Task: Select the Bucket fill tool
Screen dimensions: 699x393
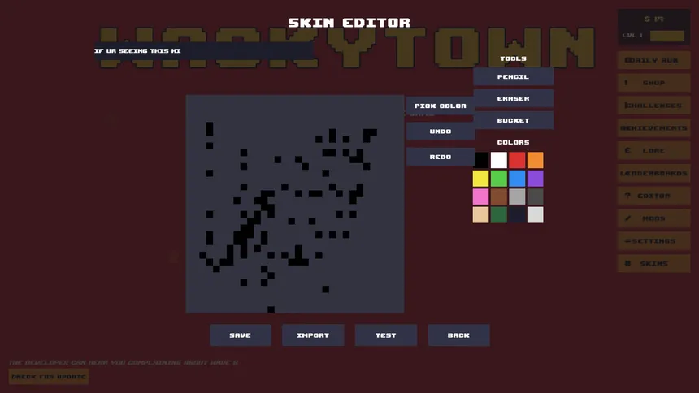Action: [513, 120]
